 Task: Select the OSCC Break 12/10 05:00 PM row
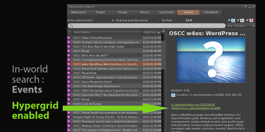(114, 51)
